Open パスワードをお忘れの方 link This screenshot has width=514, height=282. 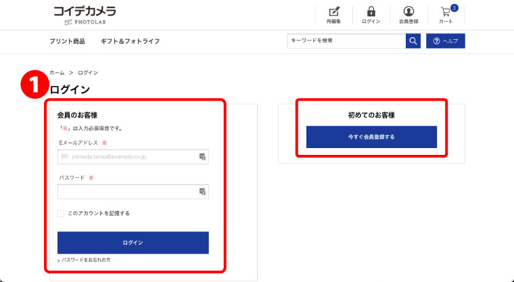pyautogui.click(x=85, y=260)
